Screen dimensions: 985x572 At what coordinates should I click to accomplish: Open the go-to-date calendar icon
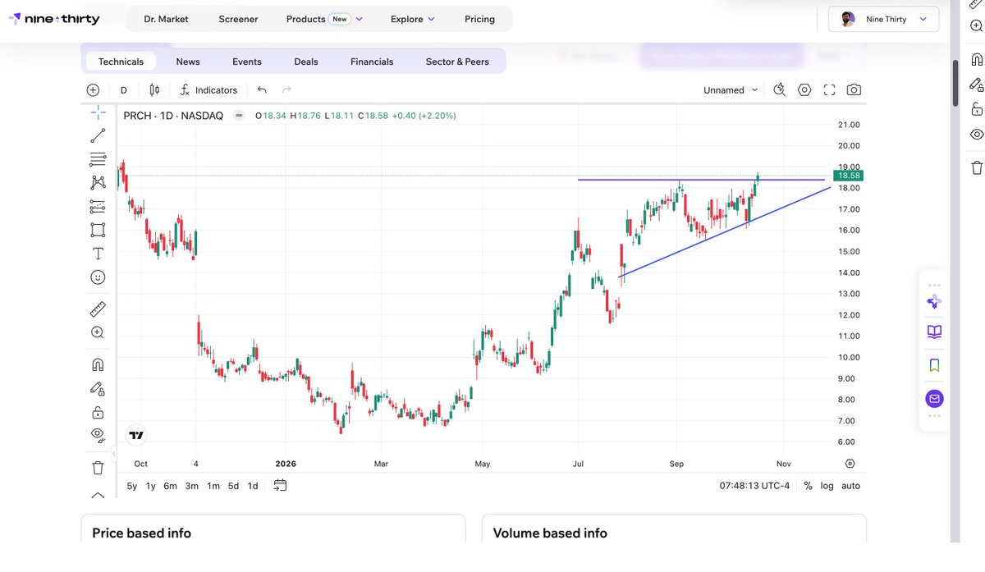tap(280, 486)
